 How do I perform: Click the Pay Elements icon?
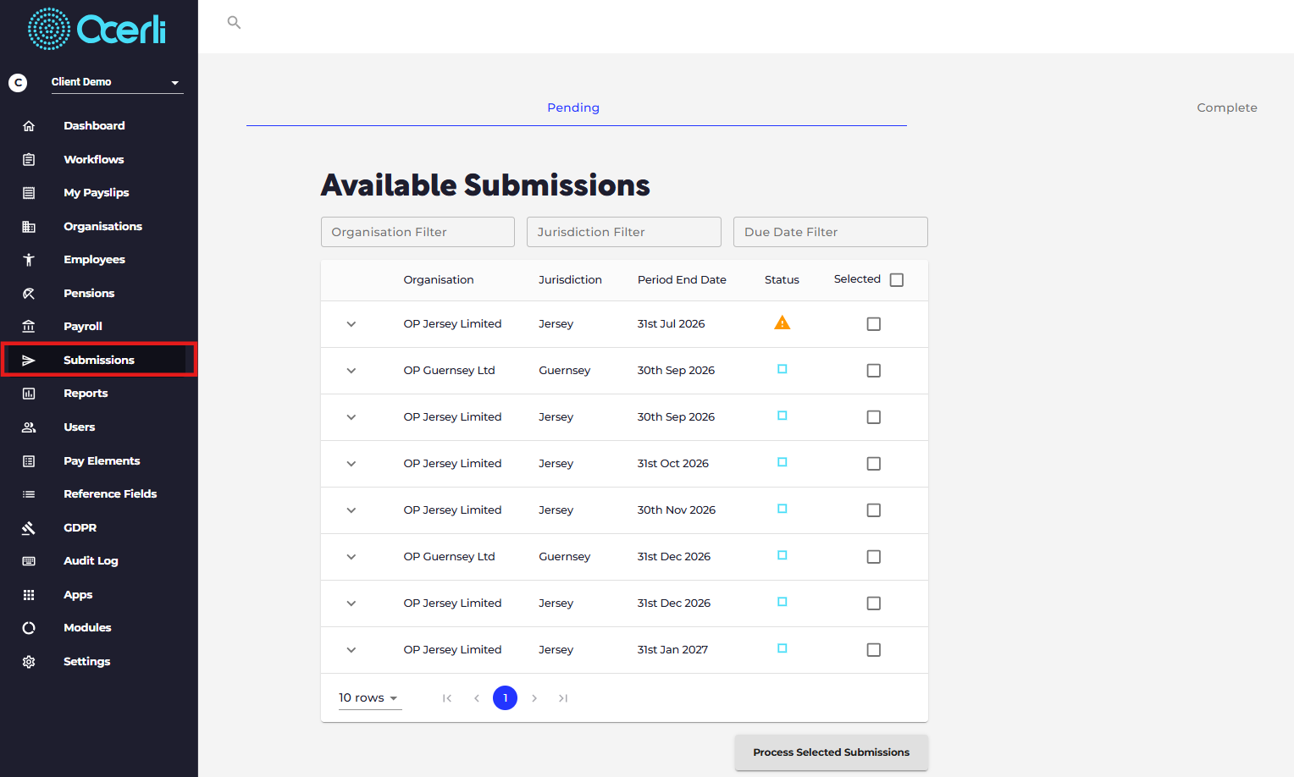coord(29,461)
